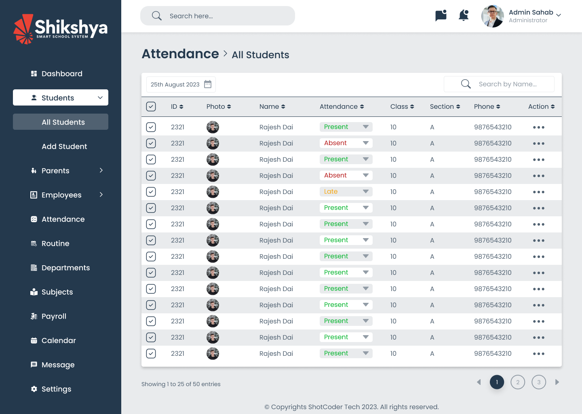
Task: Go to next page using right arrow
Action: [x=557, y=382]
